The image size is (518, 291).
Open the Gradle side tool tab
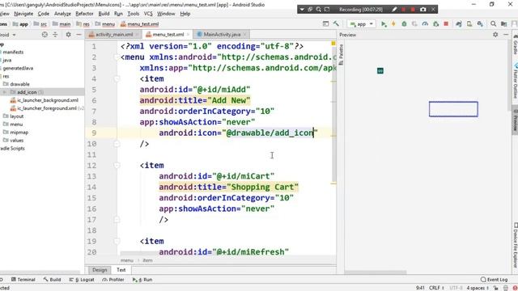(x=515, y=45)
